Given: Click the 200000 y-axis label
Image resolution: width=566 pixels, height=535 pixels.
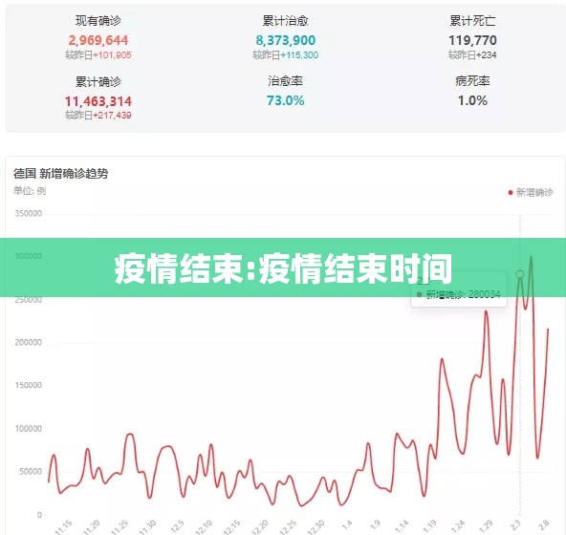Looking at the screenshot, I should click(x=29, y=342).
